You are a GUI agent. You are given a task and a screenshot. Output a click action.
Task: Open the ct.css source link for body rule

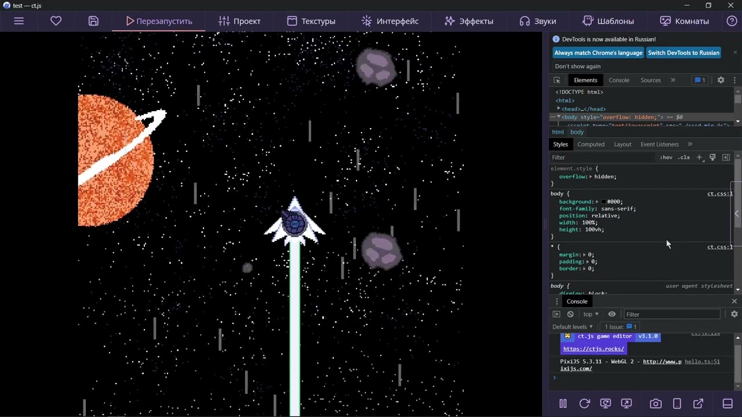[x=719, y=193]
